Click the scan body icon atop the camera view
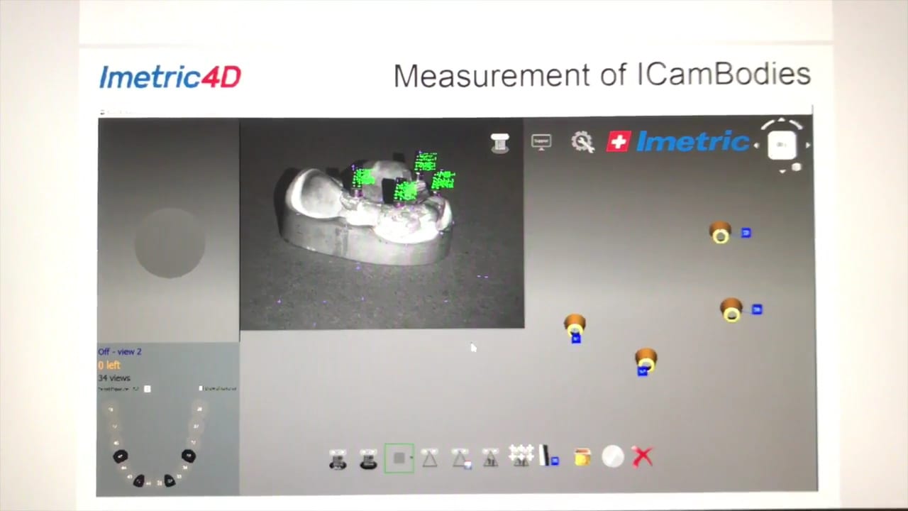This screenshot has height=511, width=908. coord(500,143)
